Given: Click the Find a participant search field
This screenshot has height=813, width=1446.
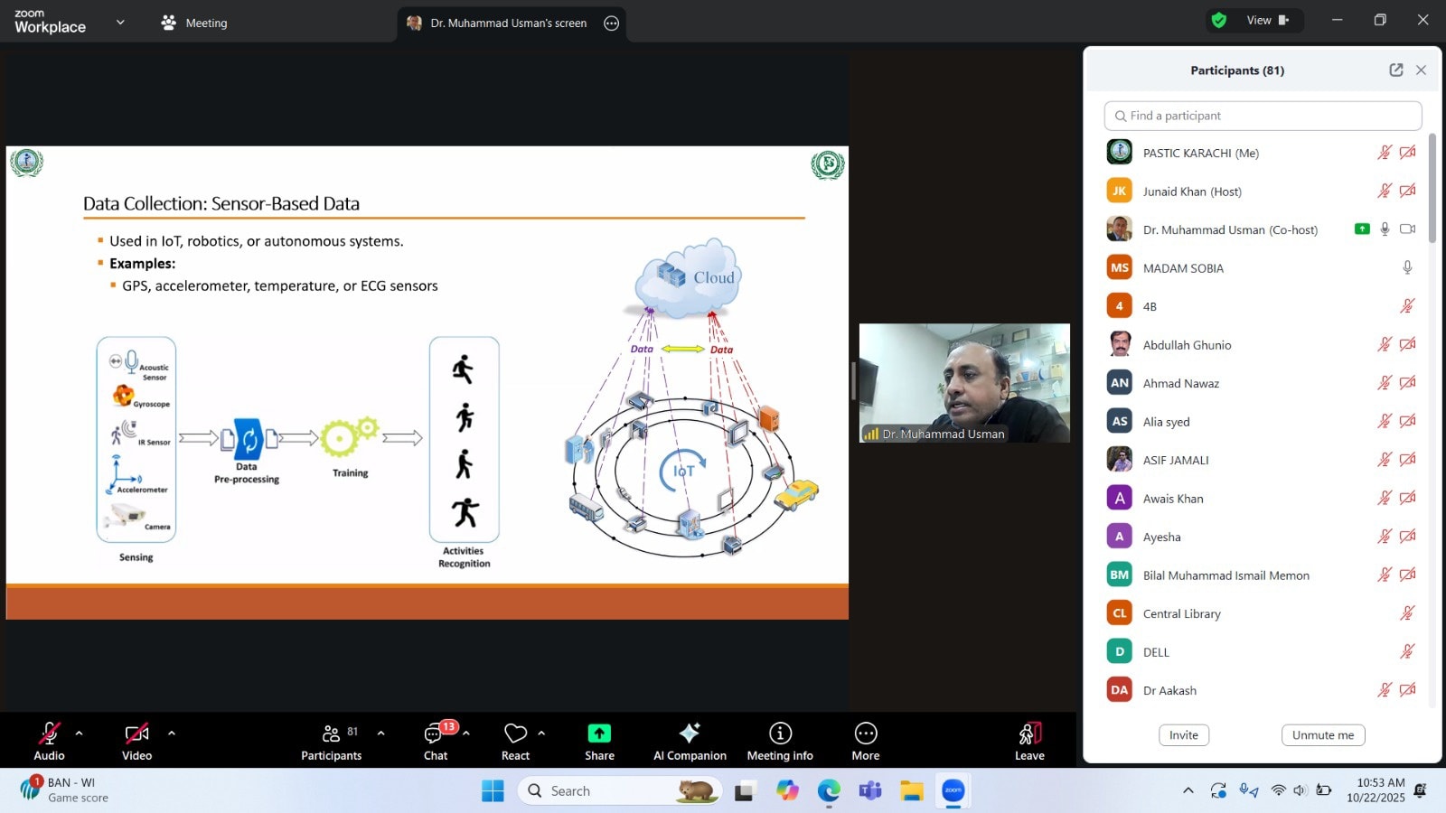Looking at the screenshot, I should coord(1262,116).
